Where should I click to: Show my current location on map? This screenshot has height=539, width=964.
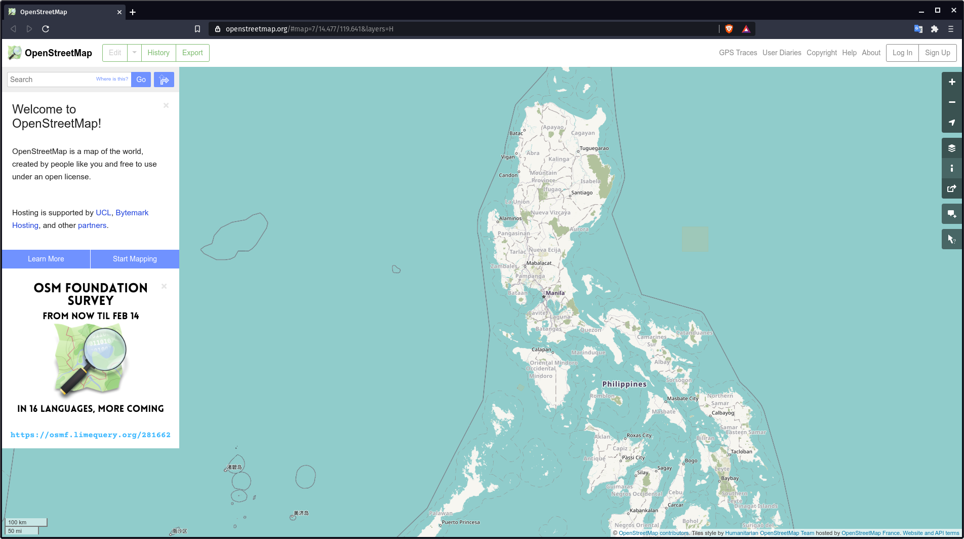point(952,123)
